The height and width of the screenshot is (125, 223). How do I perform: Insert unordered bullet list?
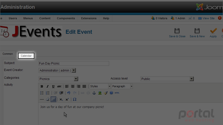pyautogui.click(x=42, y=93)
